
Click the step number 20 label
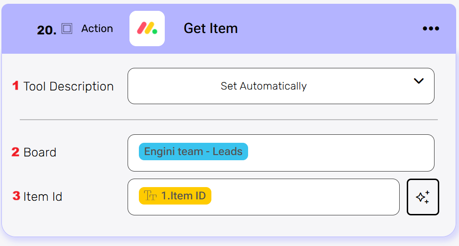point(47,30)
